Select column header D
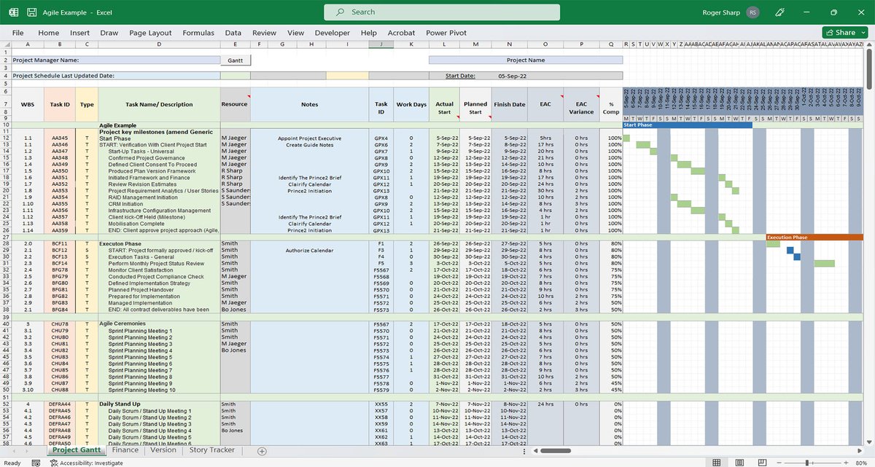The image size is (875, 467). pyautogui.click(x=160, y=44)
